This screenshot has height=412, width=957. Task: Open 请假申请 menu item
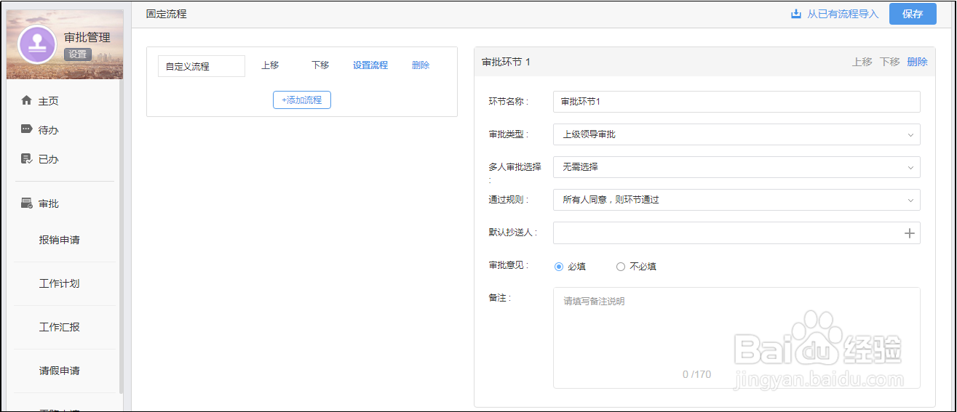pyautogui.click(x=60, y=371)
